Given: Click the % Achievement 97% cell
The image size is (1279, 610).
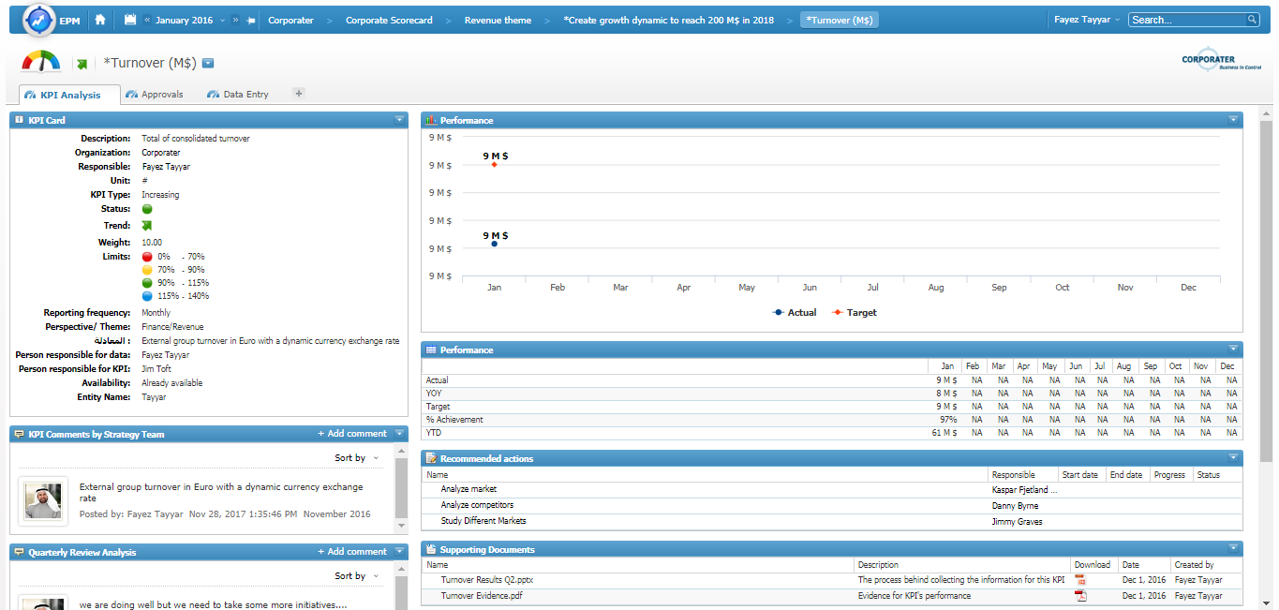Looking at the screenshot, I should coord(946,420).
